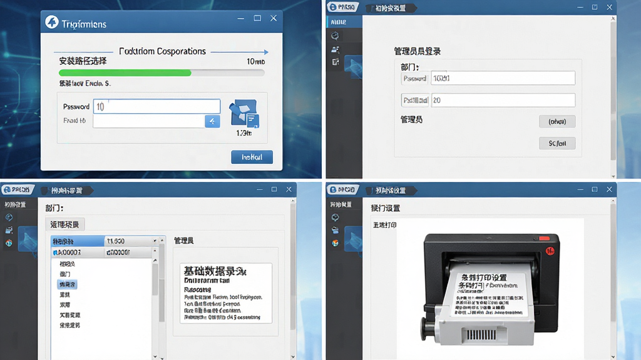This screenshot has height=360, width=641.
Task: Click the blue arrow button beside the Fraid field
Action: click(212, 121)
